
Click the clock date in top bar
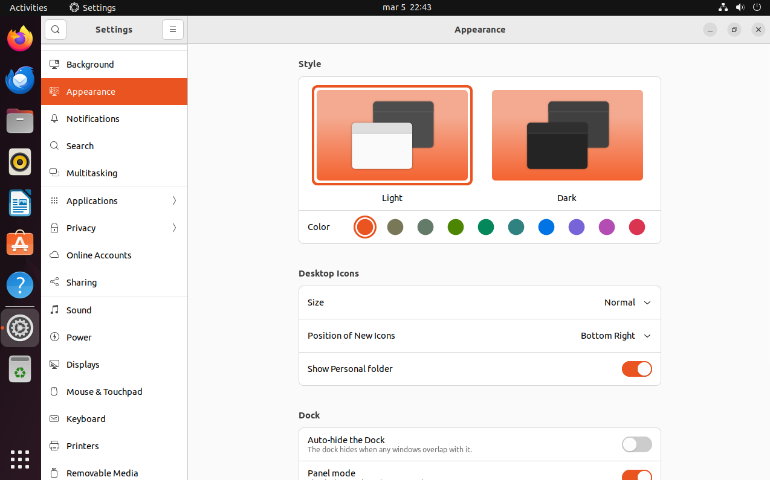[407, 7]
